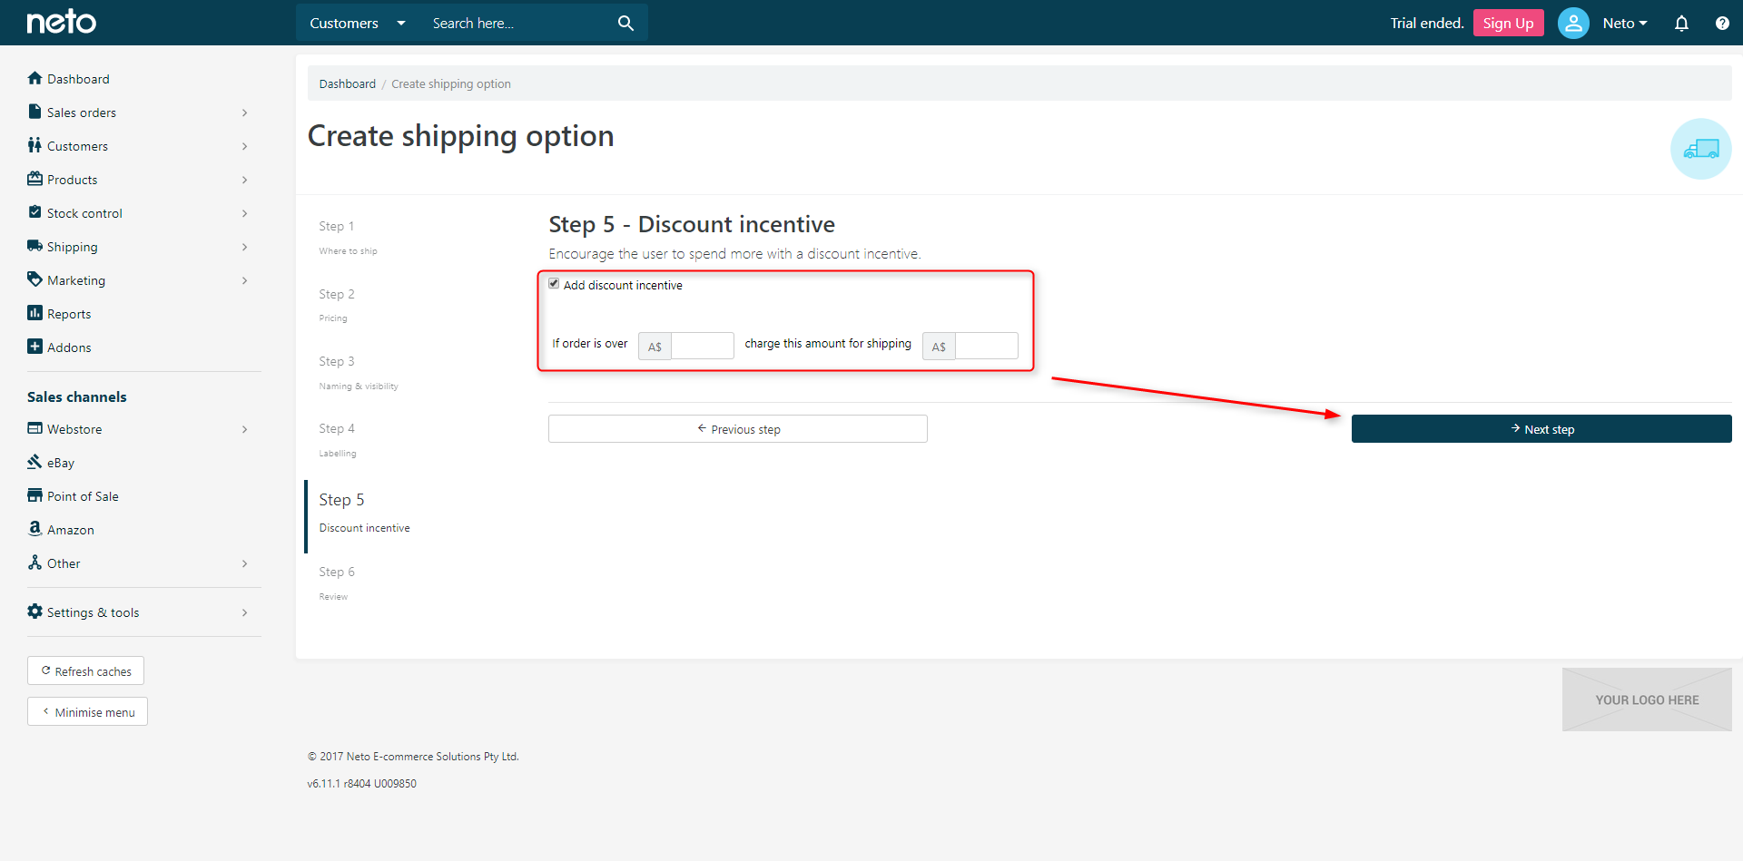Go to Step 3 Naming & visibility
This screenshot has width=1743, height=861.
[359, 372]
